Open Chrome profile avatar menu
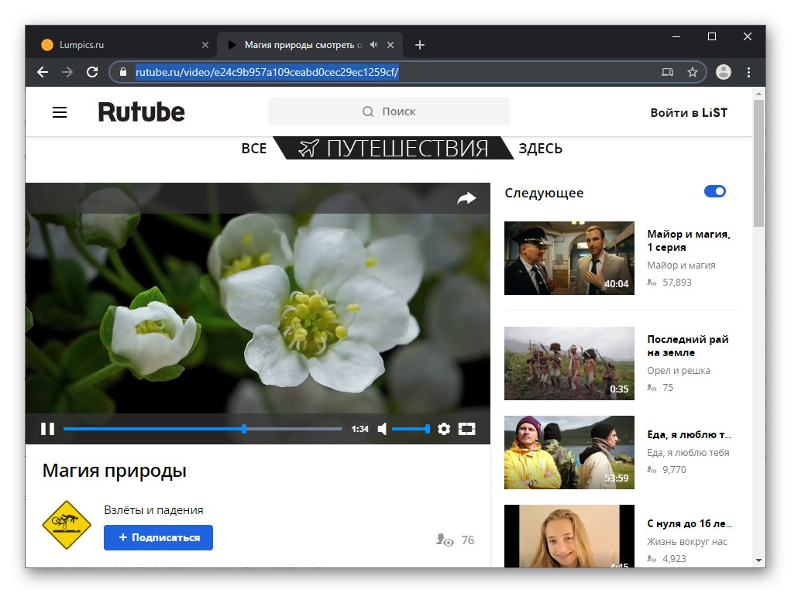This screenshot has height=593, width=791. pyautogui.click(x=724, y=72)
